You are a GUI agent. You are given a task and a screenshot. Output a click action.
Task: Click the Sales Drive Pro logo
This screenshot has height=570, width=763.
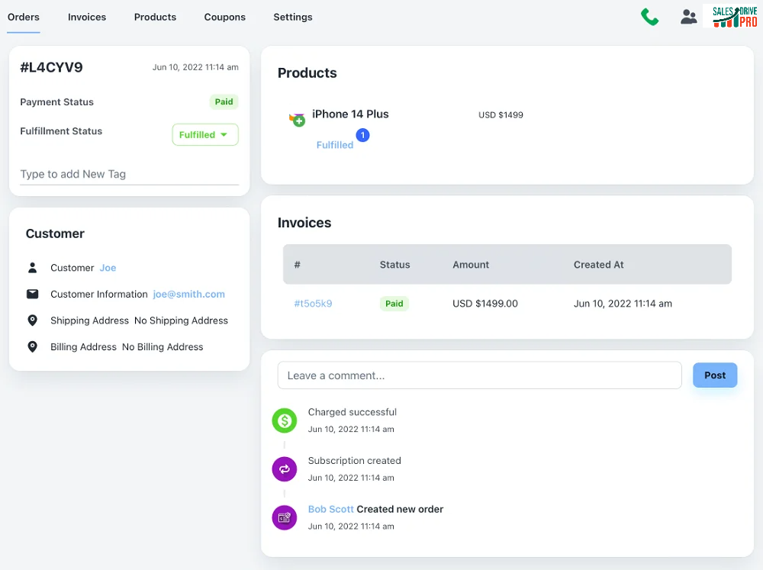pyautogui.click(x=734, y=17)
